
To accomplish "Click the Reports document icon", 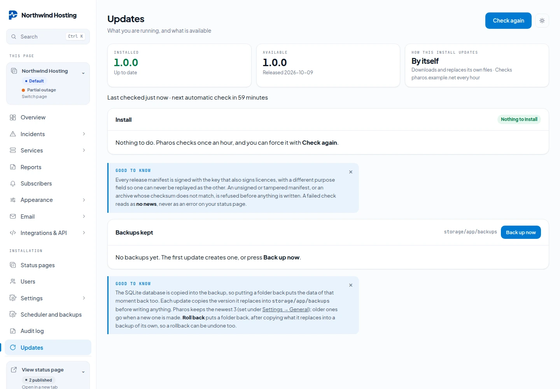I will (x=13, y=167).
